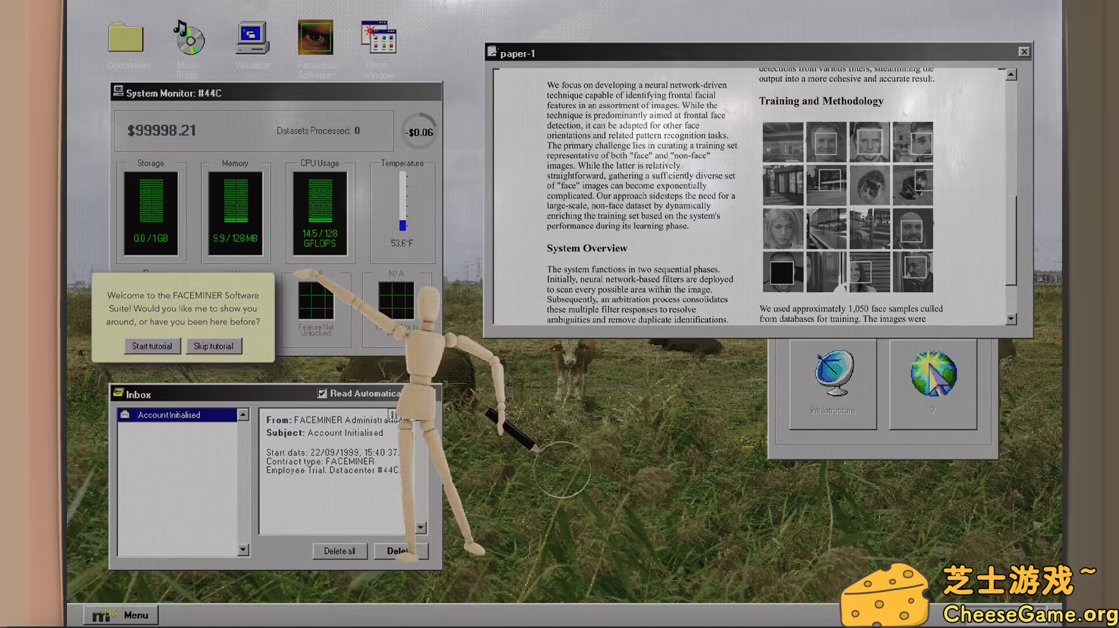Open the Infrastructure satellite dish tile
This screenshot has height=628, width=1119.
pyautogui.click(x=833, y=384)
